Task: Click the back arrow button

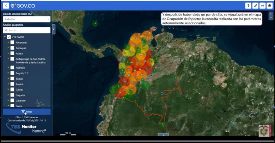Action: click(x=6, y=5)
